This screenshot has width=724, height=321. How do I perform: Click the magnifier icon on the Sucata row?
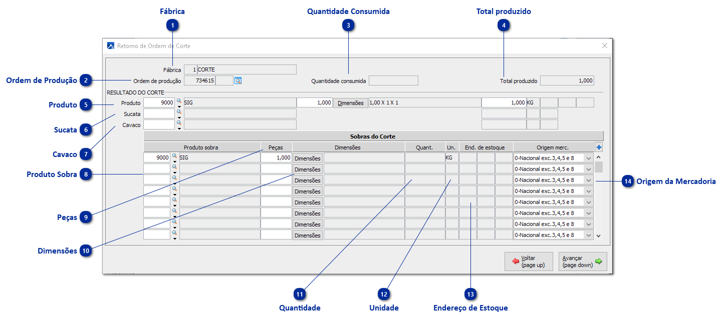point(179,112)
